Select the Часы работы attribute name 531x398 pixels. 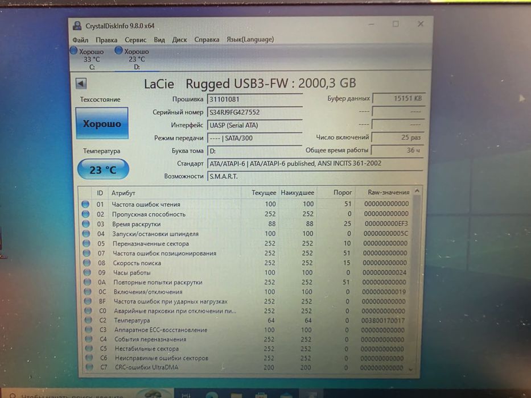point(131,273)
